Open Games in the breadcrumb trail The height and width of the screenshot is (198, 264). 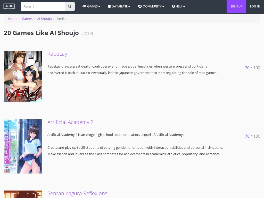tap(27, 19)
